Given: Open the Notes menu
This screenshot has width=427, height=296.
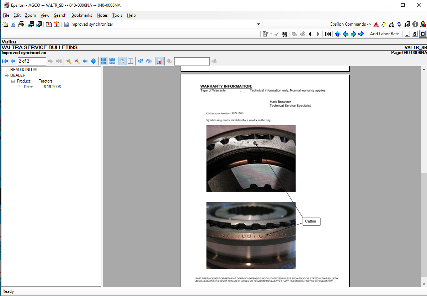Looking at the screenshot, I should coord(102,15).
